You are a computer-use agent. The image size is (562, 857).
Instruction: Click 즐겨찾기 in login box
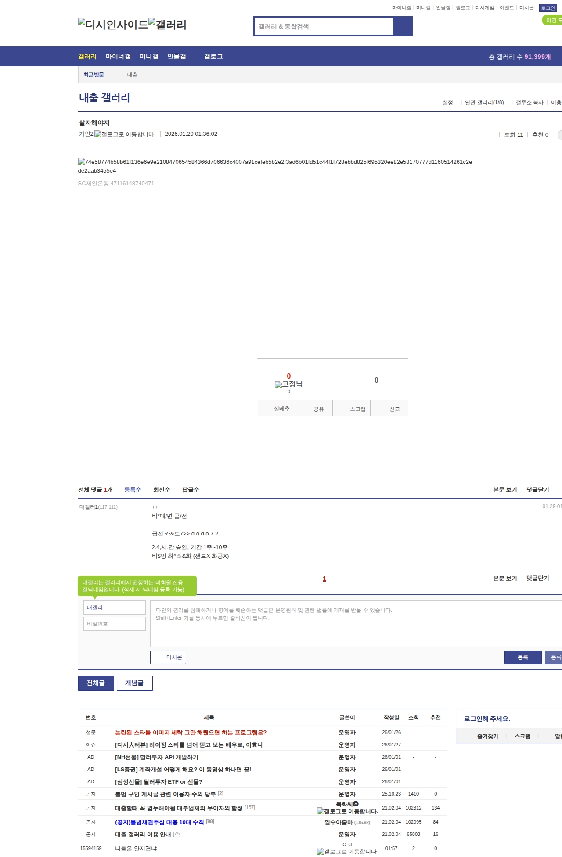pos(488,736)
